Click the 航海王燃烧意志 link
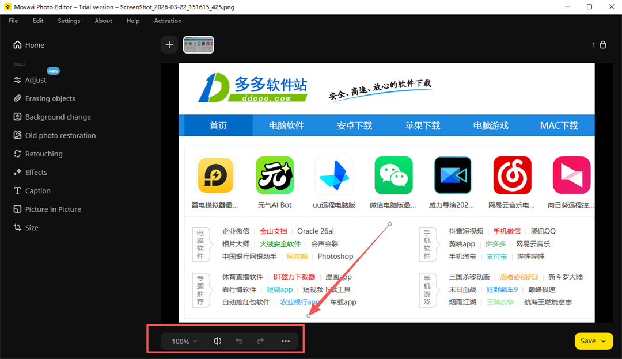This screenshot has width=622, height=359. click(x=548, y=303)
